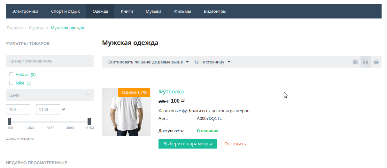Go to the Спорт и отдых menu

tap(65, 11)
